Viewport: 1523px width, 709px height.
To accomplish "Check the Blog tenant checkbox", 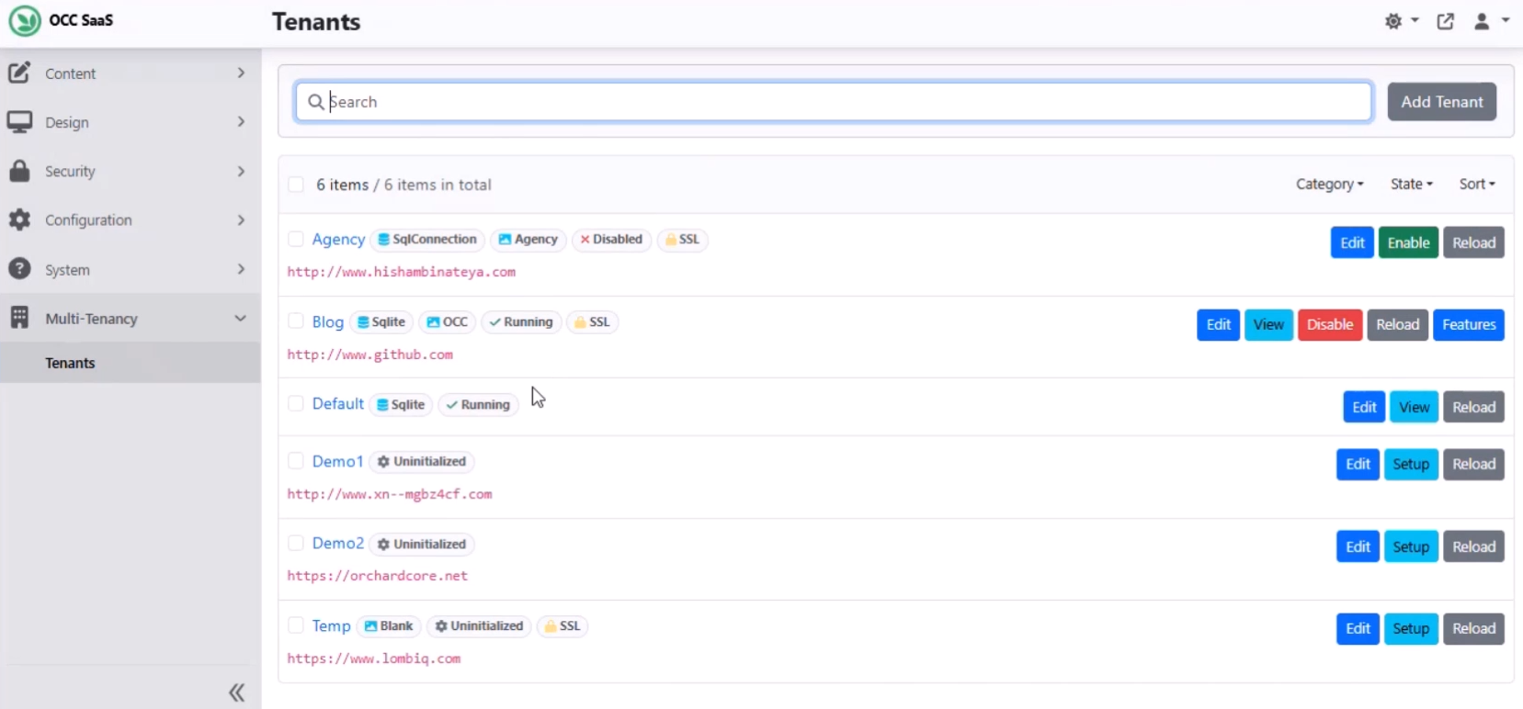I will [296, 321].
